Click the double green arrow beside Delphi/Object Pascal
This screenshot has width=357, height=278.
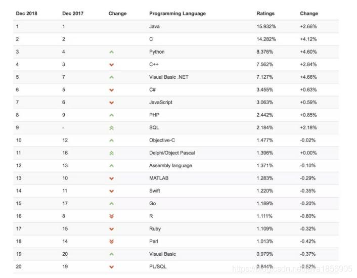click(x=111, y=153)
